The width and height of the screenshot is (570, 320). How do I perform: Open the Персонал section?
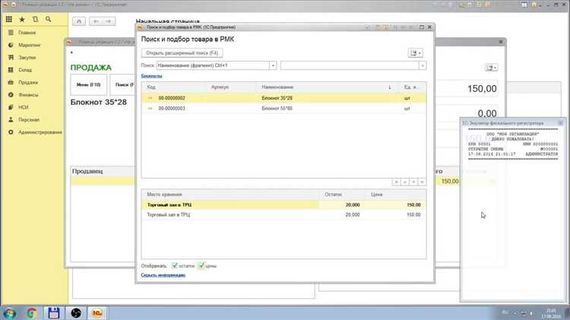pyautogui.click(x=29, y=119)
